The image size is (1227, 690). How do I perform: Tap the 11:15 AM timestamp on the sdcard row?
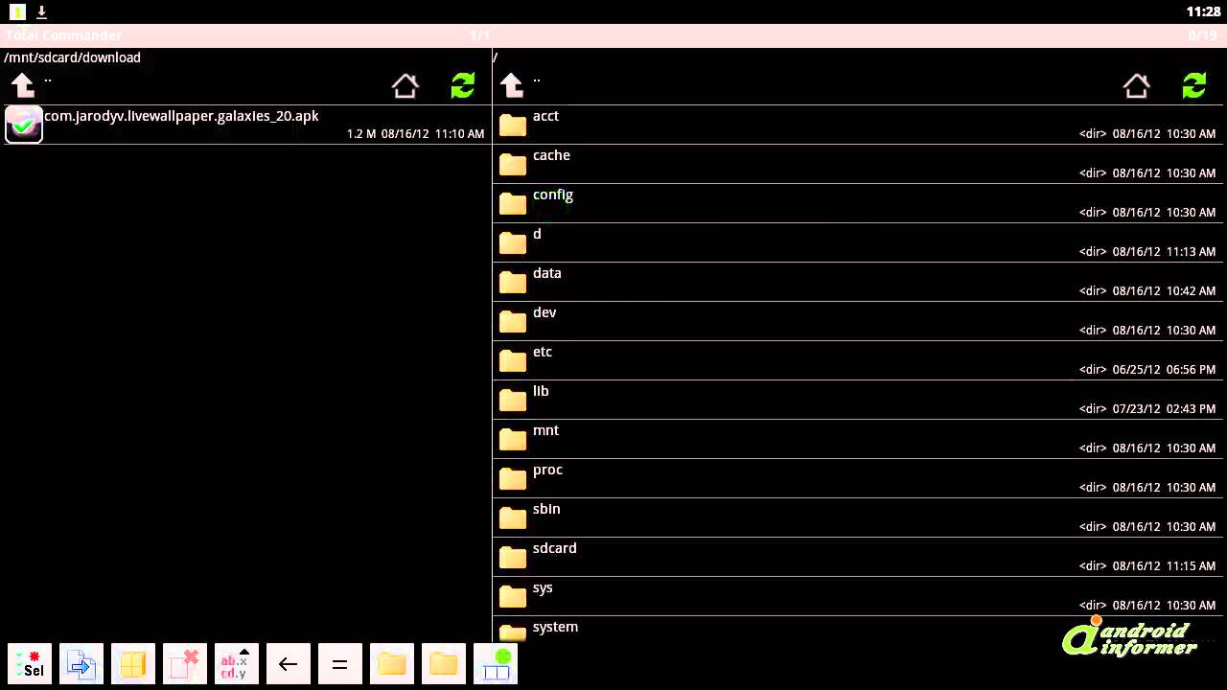pyautogui.click(x=1192, y=566)
